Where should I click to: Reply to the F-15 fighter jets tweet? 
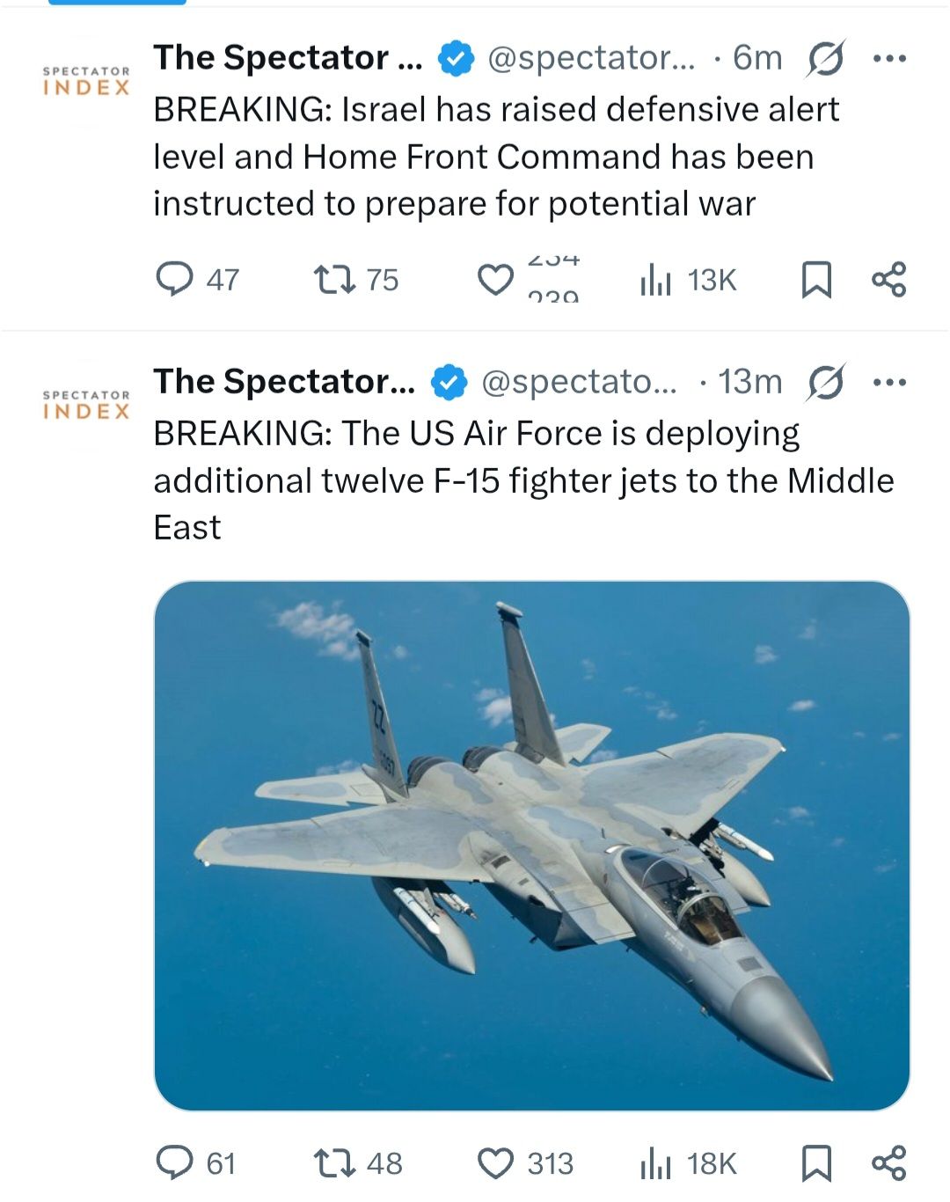pyautogui.click(x=174, y=1162)
